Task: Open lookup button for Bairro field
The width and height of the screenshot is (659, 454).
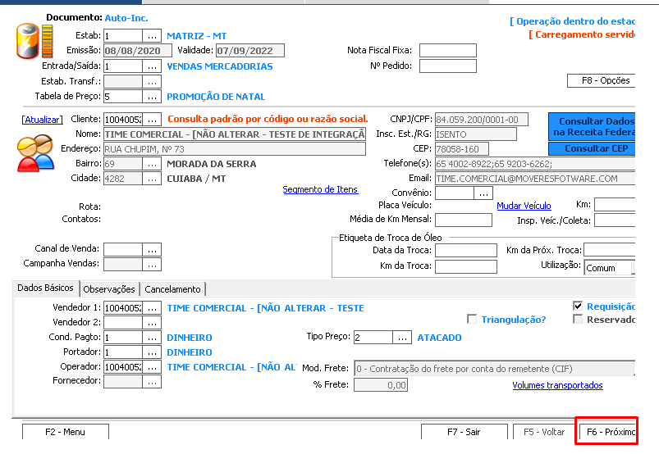Action: 152,164
